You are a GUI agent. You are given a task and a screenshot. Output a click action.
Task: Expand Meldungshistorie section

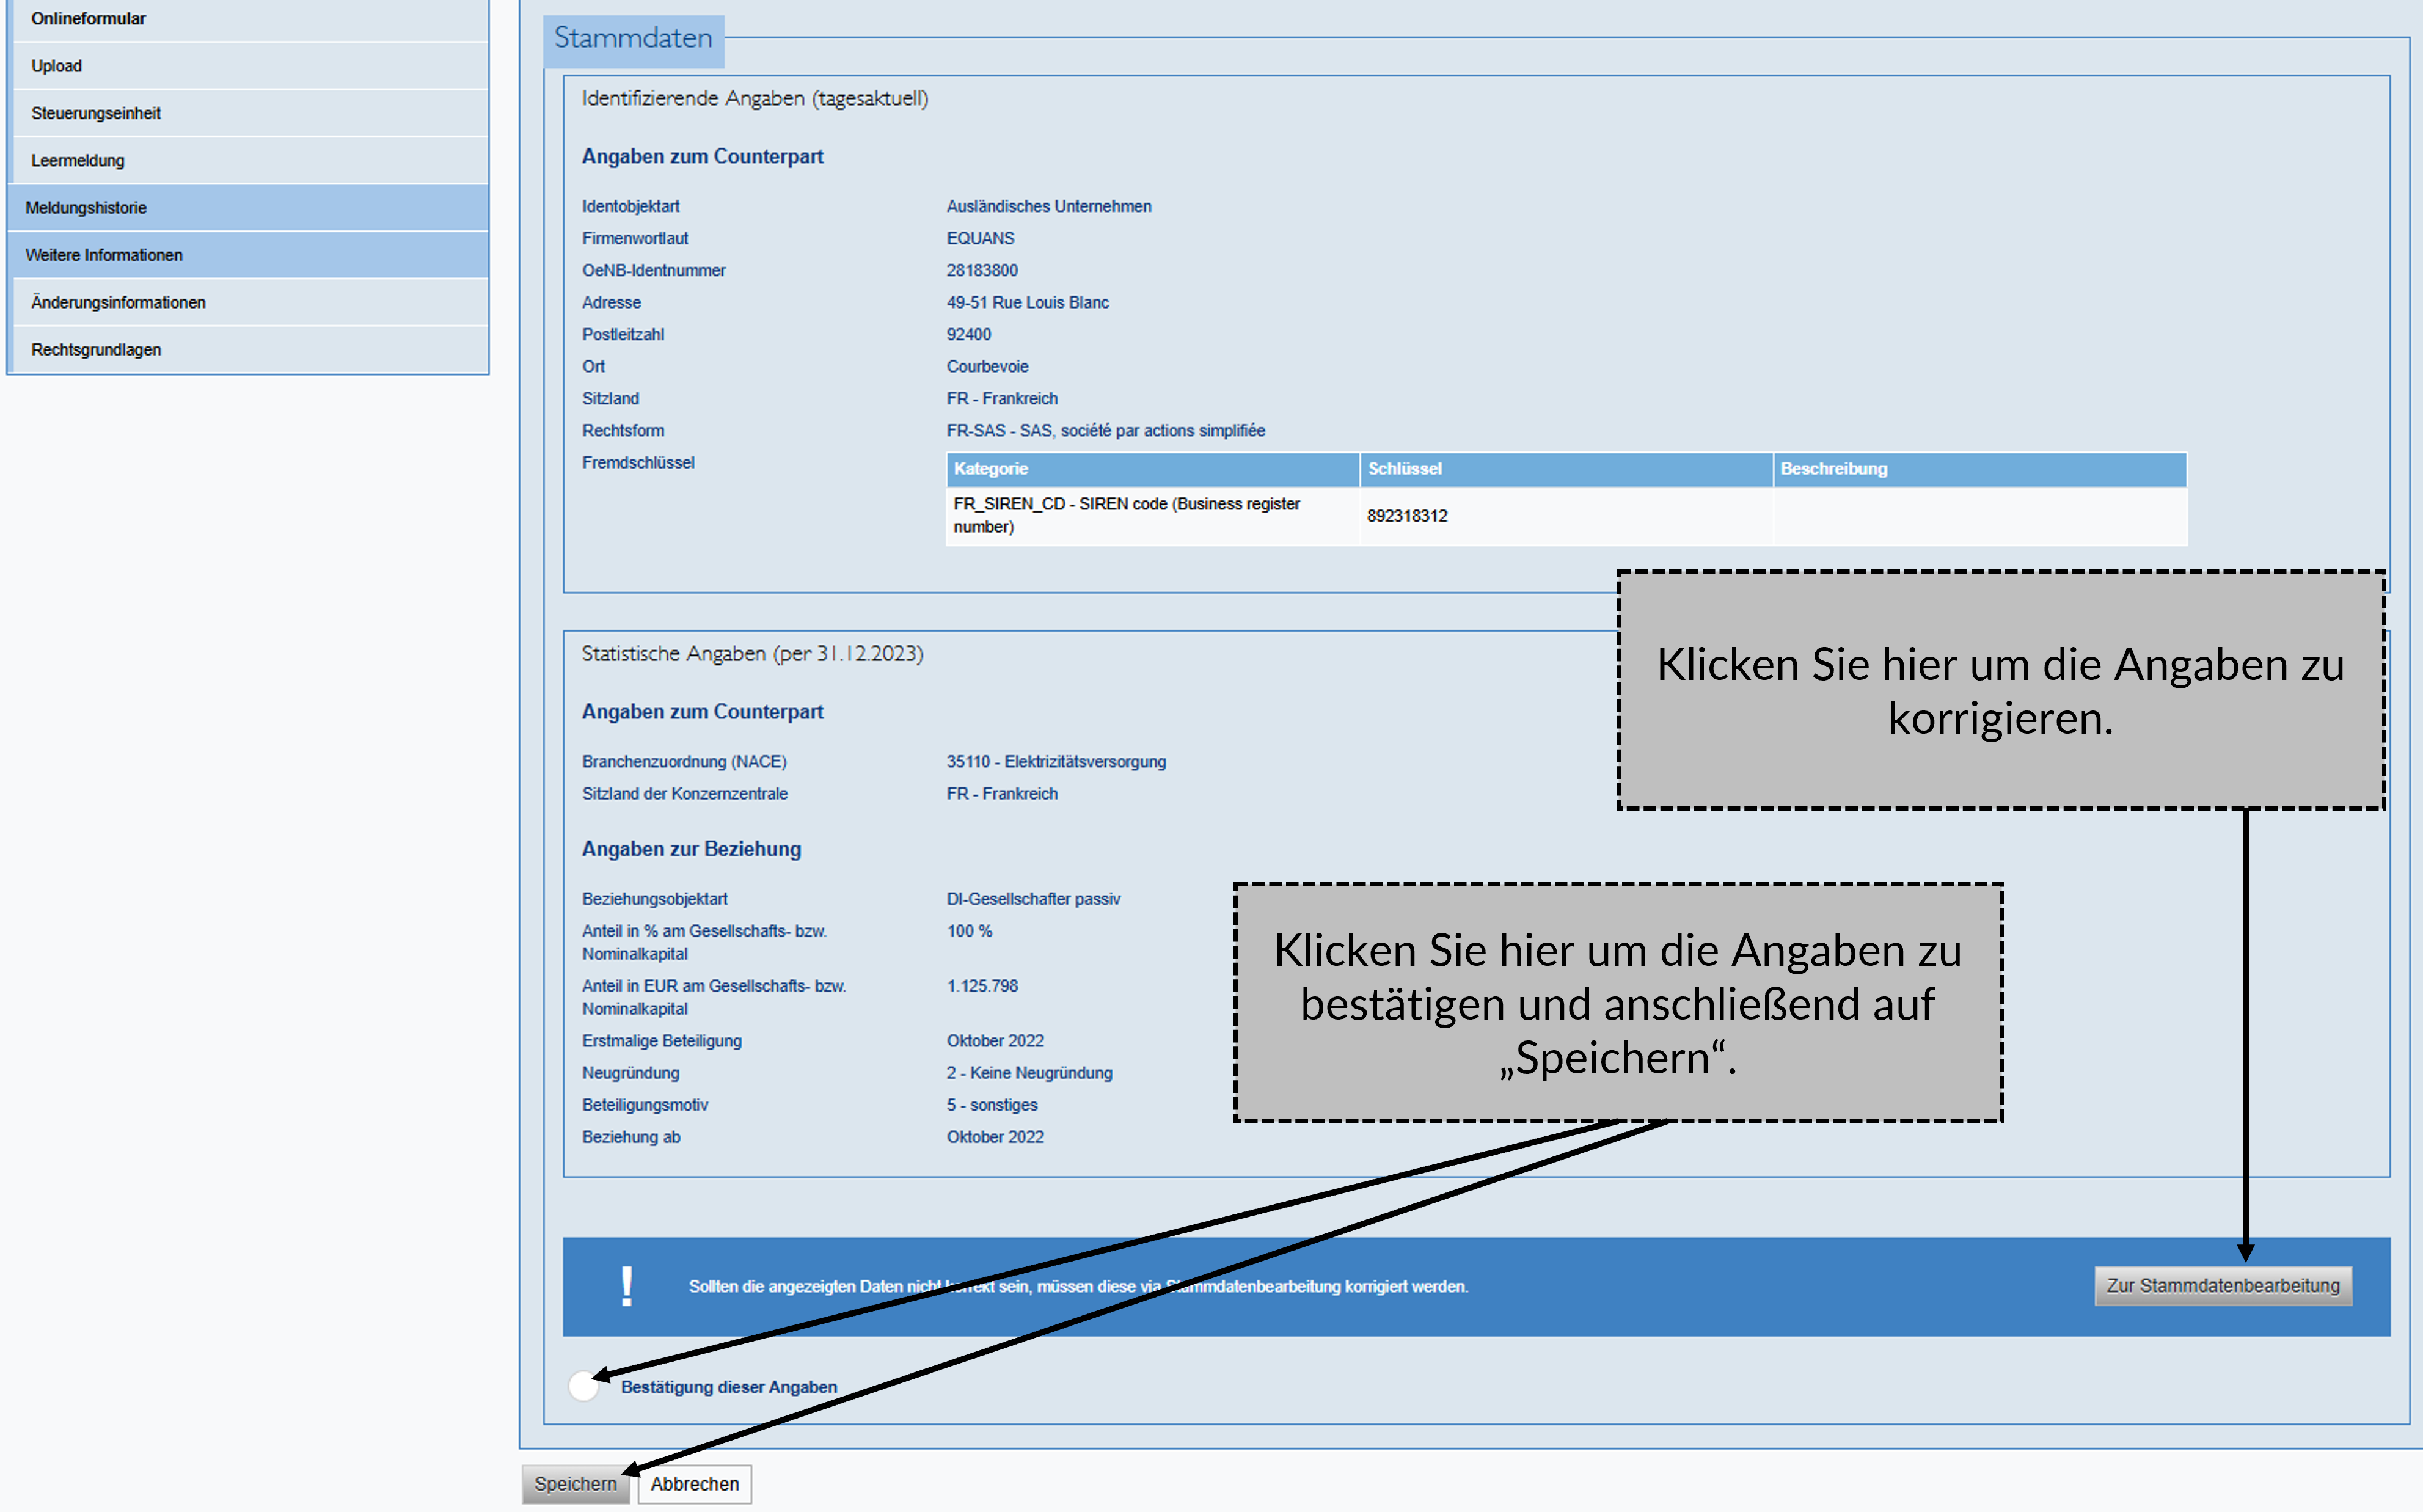coord(86,208)
